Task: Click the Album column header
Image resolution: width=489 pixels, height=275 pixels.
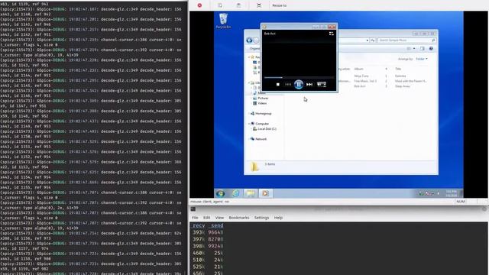Action: [359, 69]
